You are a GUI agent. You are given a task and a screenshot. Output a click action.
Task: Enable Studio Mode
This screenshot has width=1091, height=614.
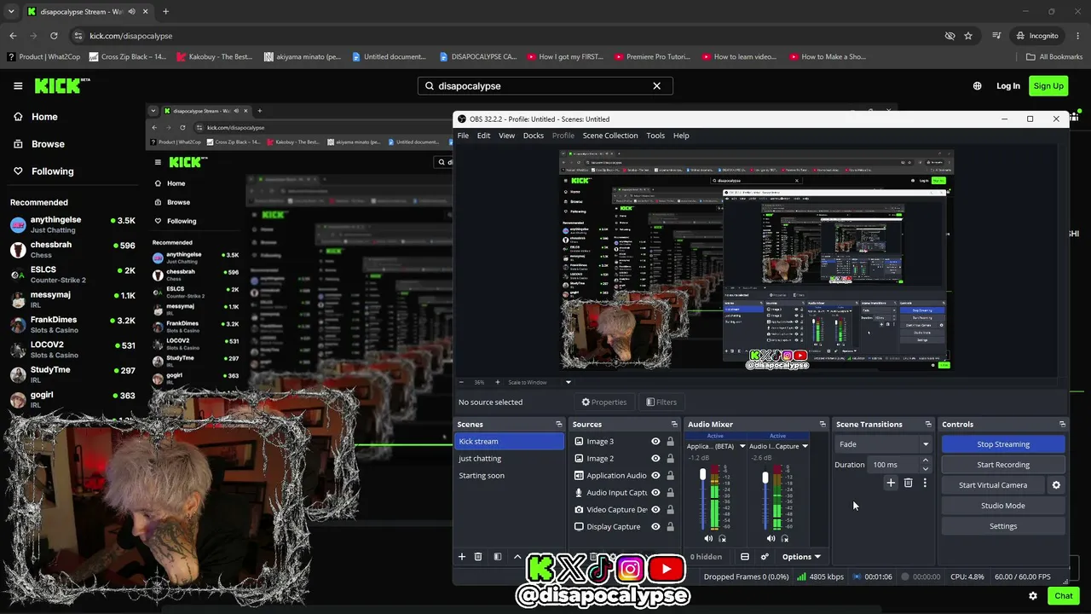pos(1003,506)
